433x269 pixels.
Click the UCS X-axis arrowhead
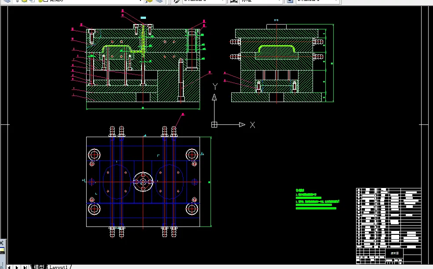pyautogui.click(x=242, y=124)
